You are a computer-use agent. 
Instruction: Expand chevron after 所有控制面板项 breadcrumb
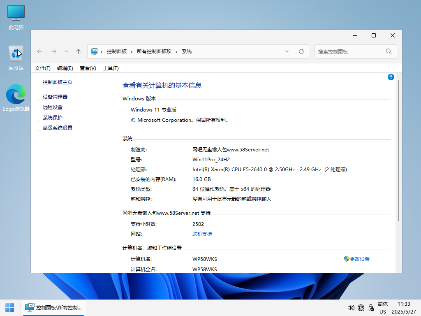click(x=176, y=52)
